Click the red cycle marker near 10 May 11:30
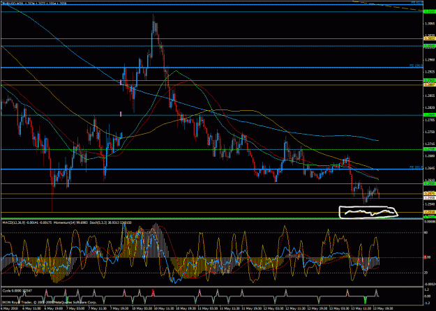The width and height of the screenshot is (436, 311). 153,292
